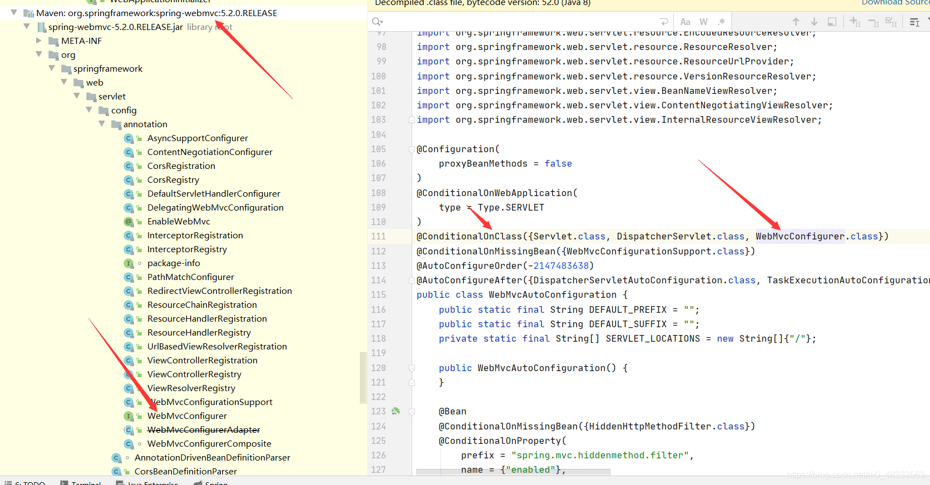Image resolution: width=930 pixels, height=485 pixels.
Task: Click the project tree vertical scrollbar thumb
Action: click(x=363, y=378)
